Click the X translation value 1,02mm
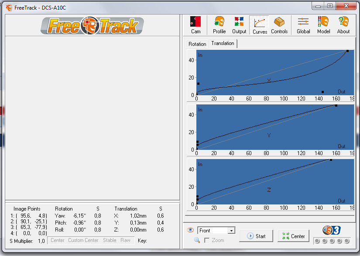This screenshot has height=256, width=360. pyautogui.click(x=138, y=216)
